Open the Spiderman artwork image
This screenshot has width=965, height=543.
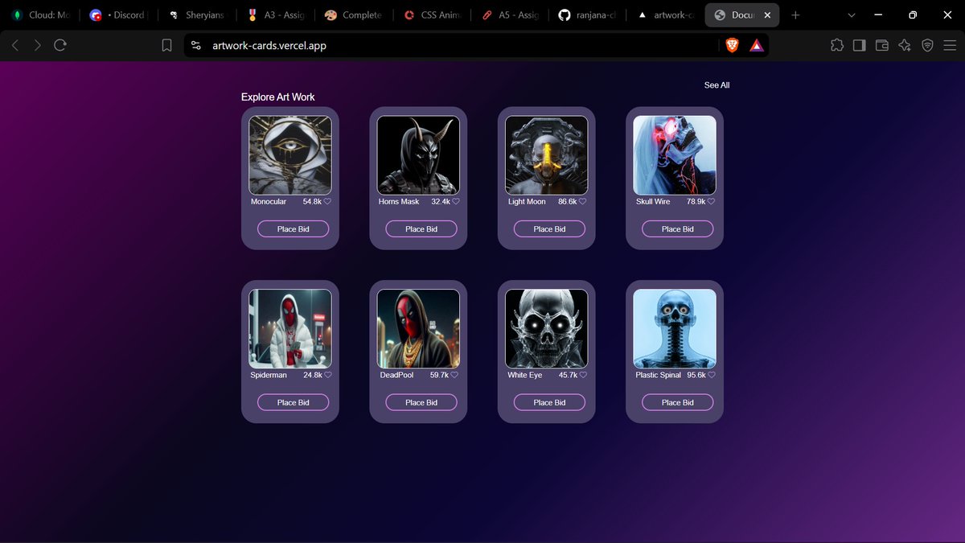(289, 328)
